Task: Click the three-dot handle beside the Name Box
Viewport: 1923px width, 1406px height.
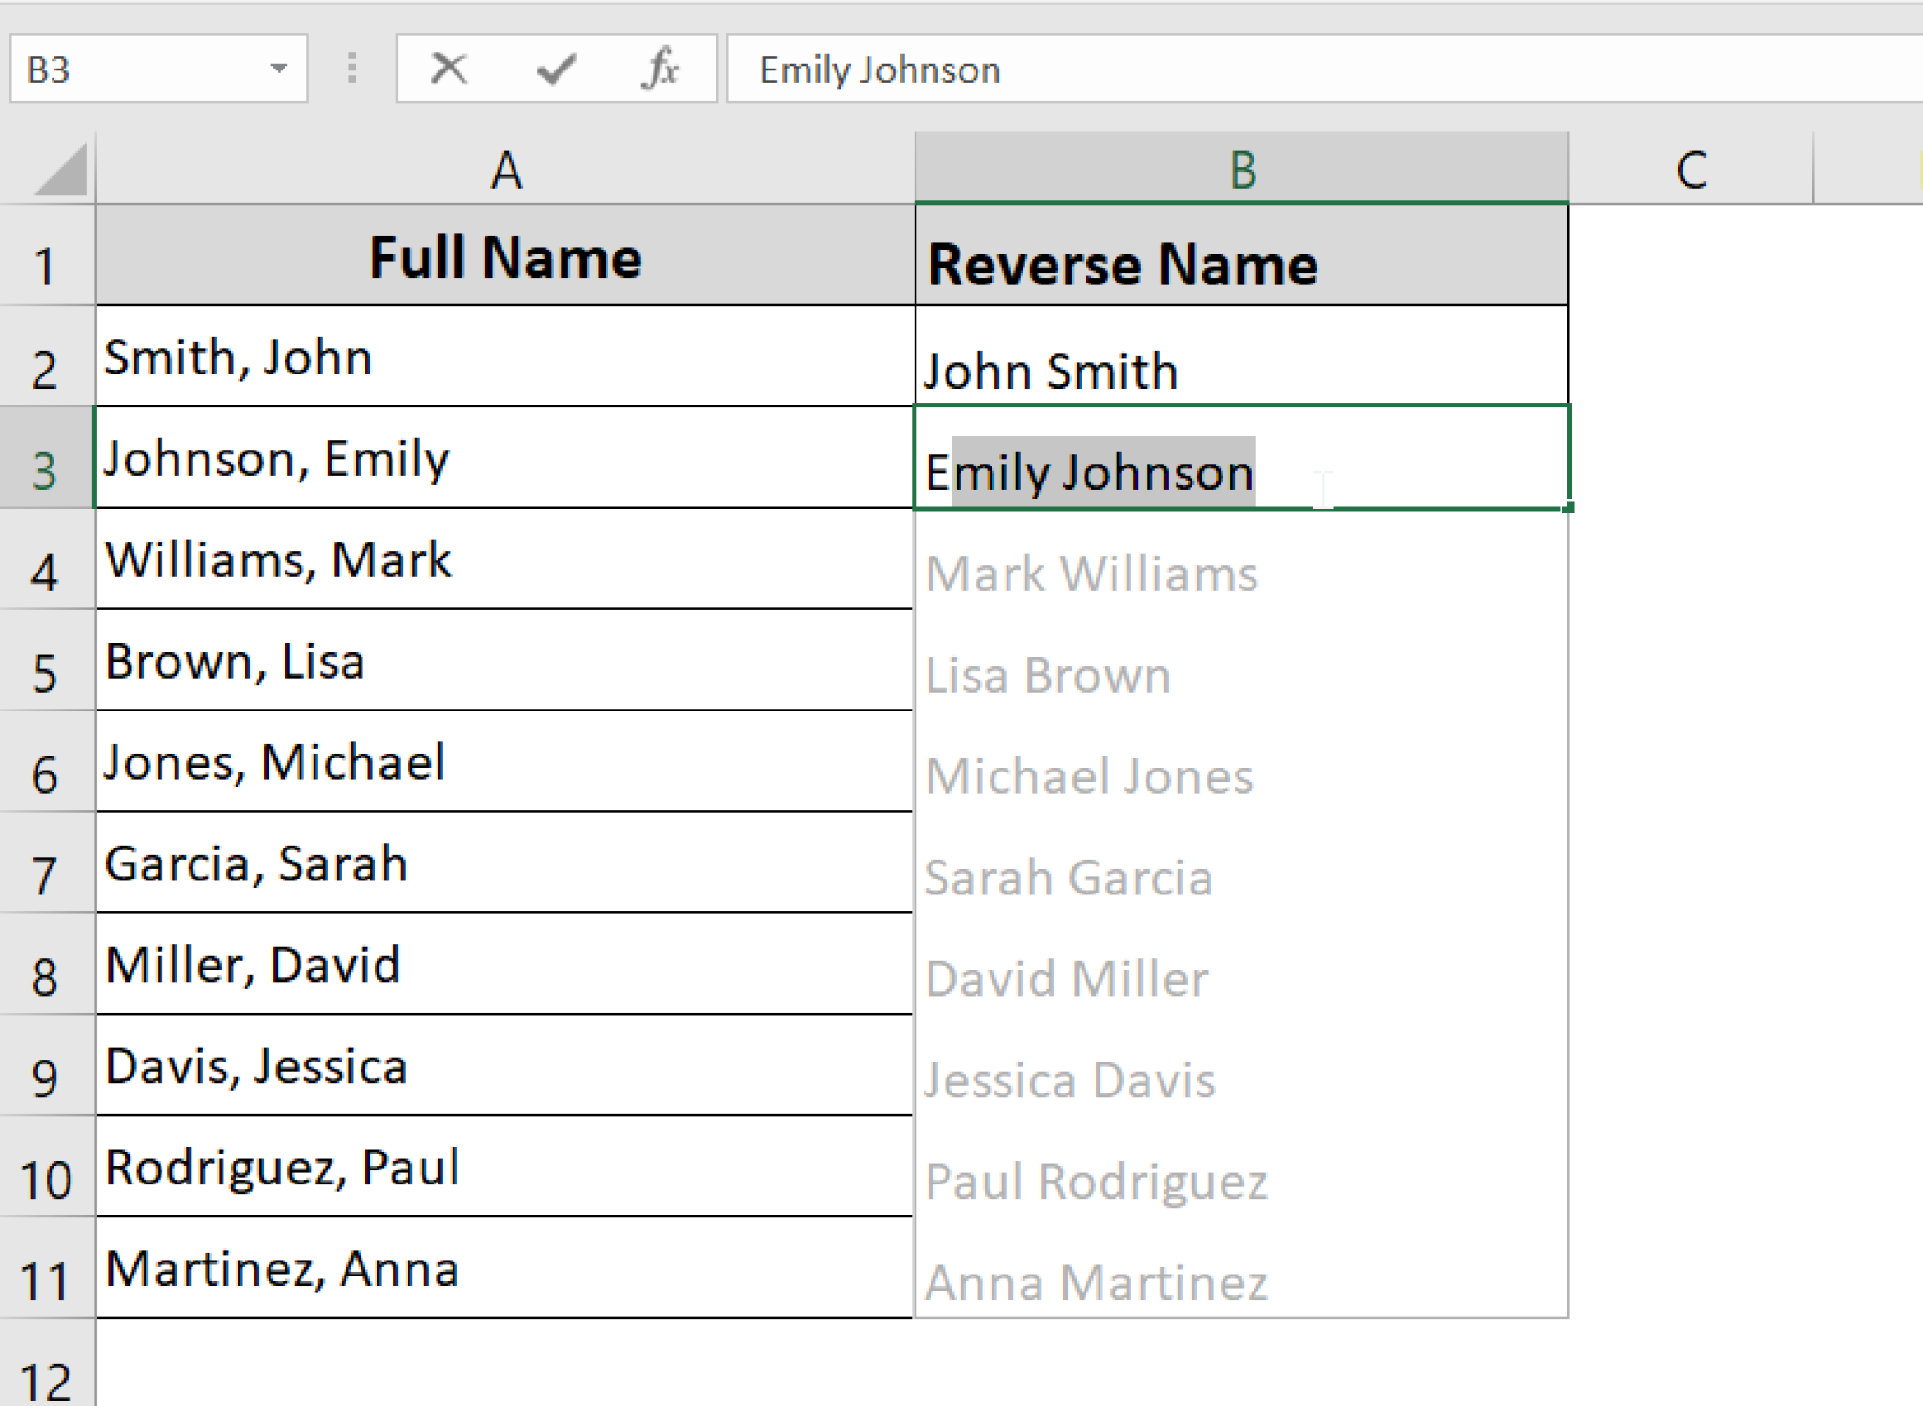Action: coord(353,68)
